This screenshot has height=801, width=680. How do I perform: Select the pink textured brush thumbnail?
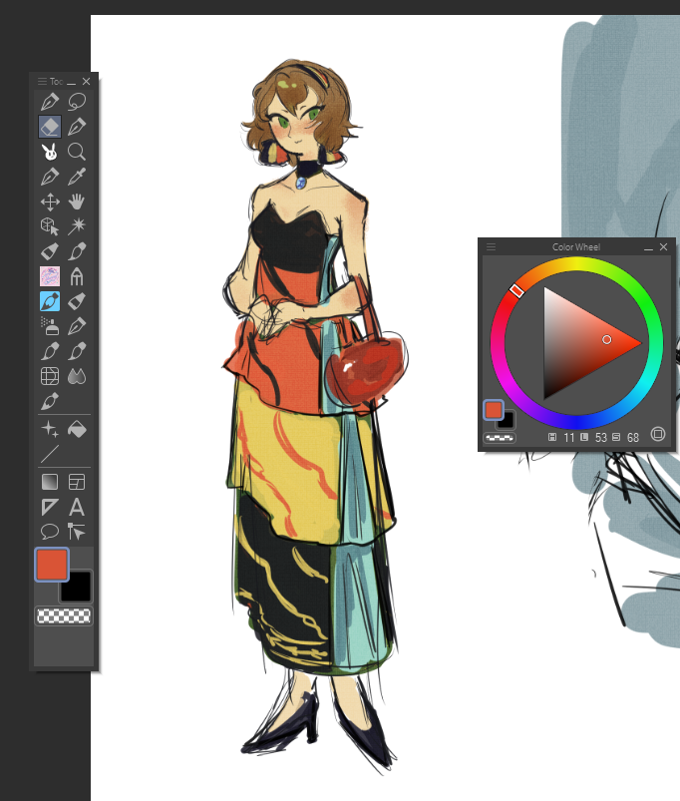50,276
